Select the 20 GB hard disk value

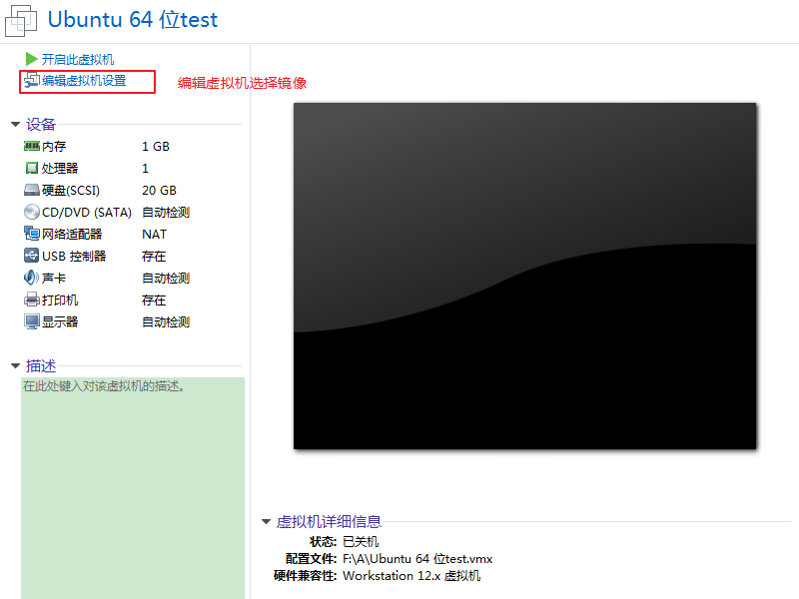point(159,191)
